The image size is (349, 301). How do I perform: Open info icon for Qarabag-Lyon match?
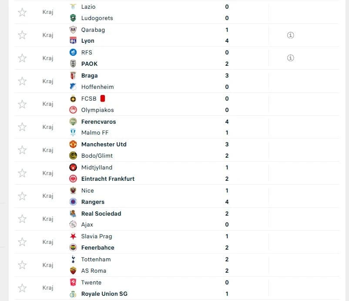pyautogui.click(x=290, y=35)
